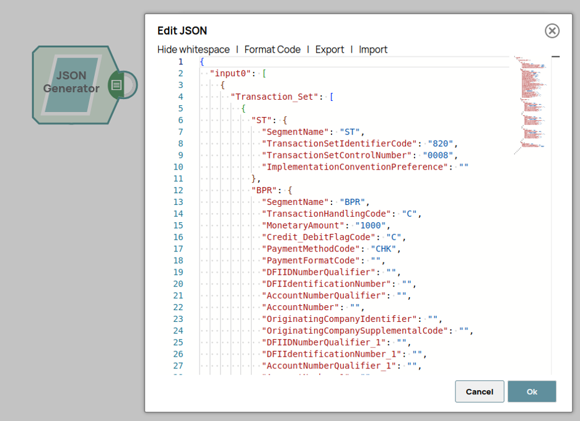The width and height of the screenshot is (580, 421).
Task: Close the Edit JSON dialog
Action: click(x=551, y=31)
